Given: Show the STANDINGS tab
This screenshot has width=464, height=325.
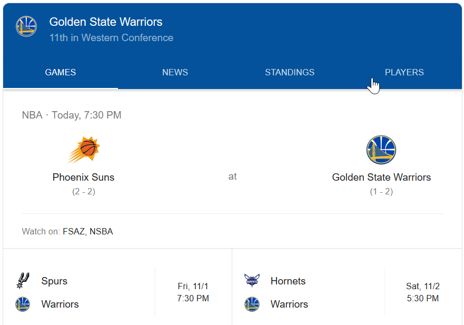Looking at the screenshot, I should [x=290, y=73].
